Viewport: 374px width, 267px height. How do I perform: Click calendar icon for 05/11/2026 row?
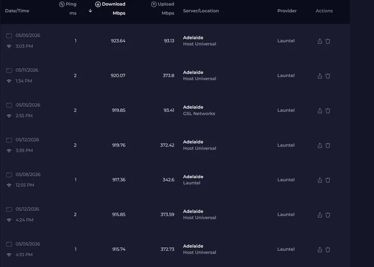(9, 70)
